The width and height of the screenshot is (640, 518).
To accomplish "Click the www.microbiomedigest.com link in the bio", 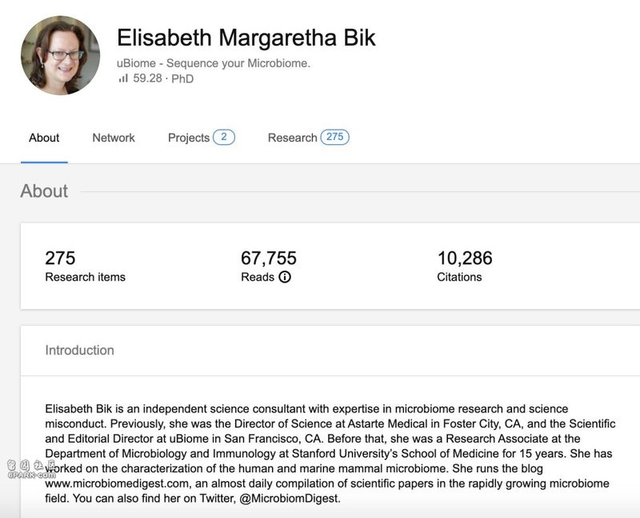I will [x=117, y=484].
